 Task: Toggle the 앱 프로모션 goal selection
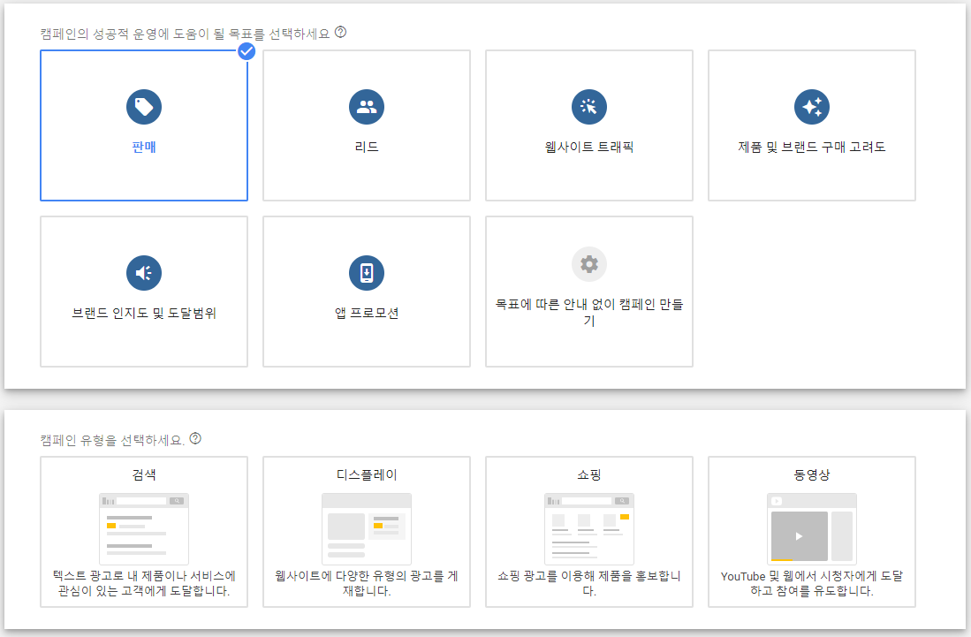coord(366,291)
